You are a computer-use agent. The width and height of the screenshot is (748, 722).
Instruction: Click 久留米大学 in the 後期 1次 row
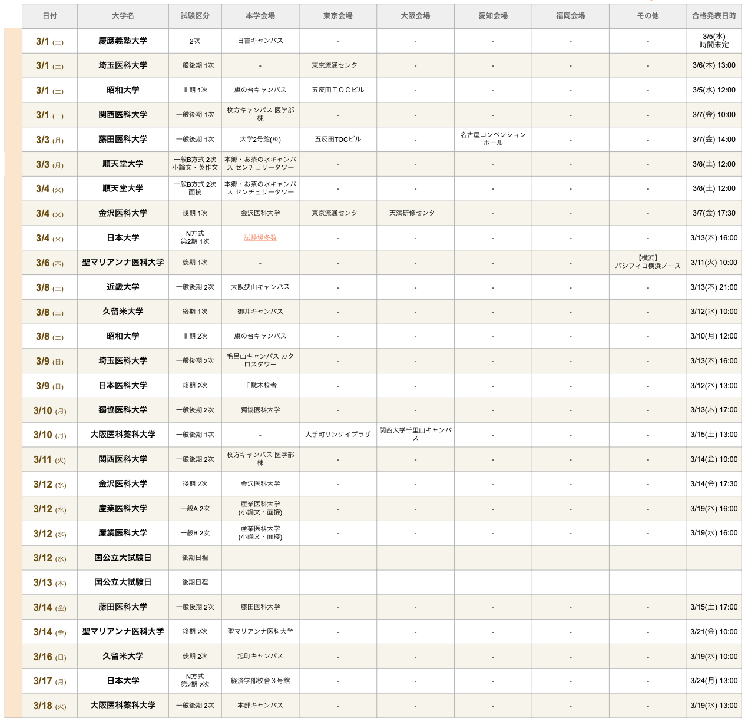pyautogui.click(x=123, y=312)
